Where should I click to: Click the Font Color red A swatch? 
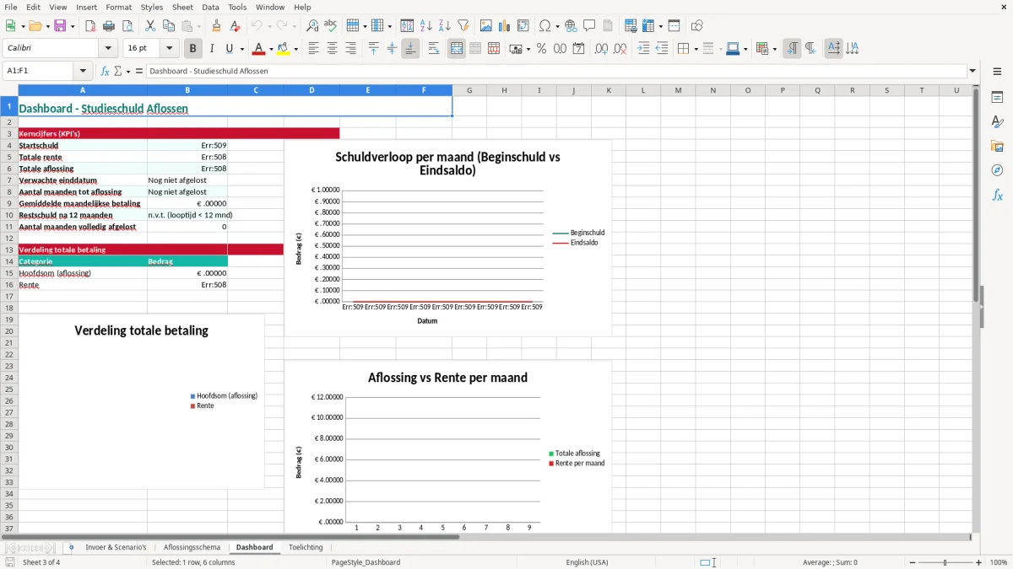pyautogui.click(x=259, y=49)
